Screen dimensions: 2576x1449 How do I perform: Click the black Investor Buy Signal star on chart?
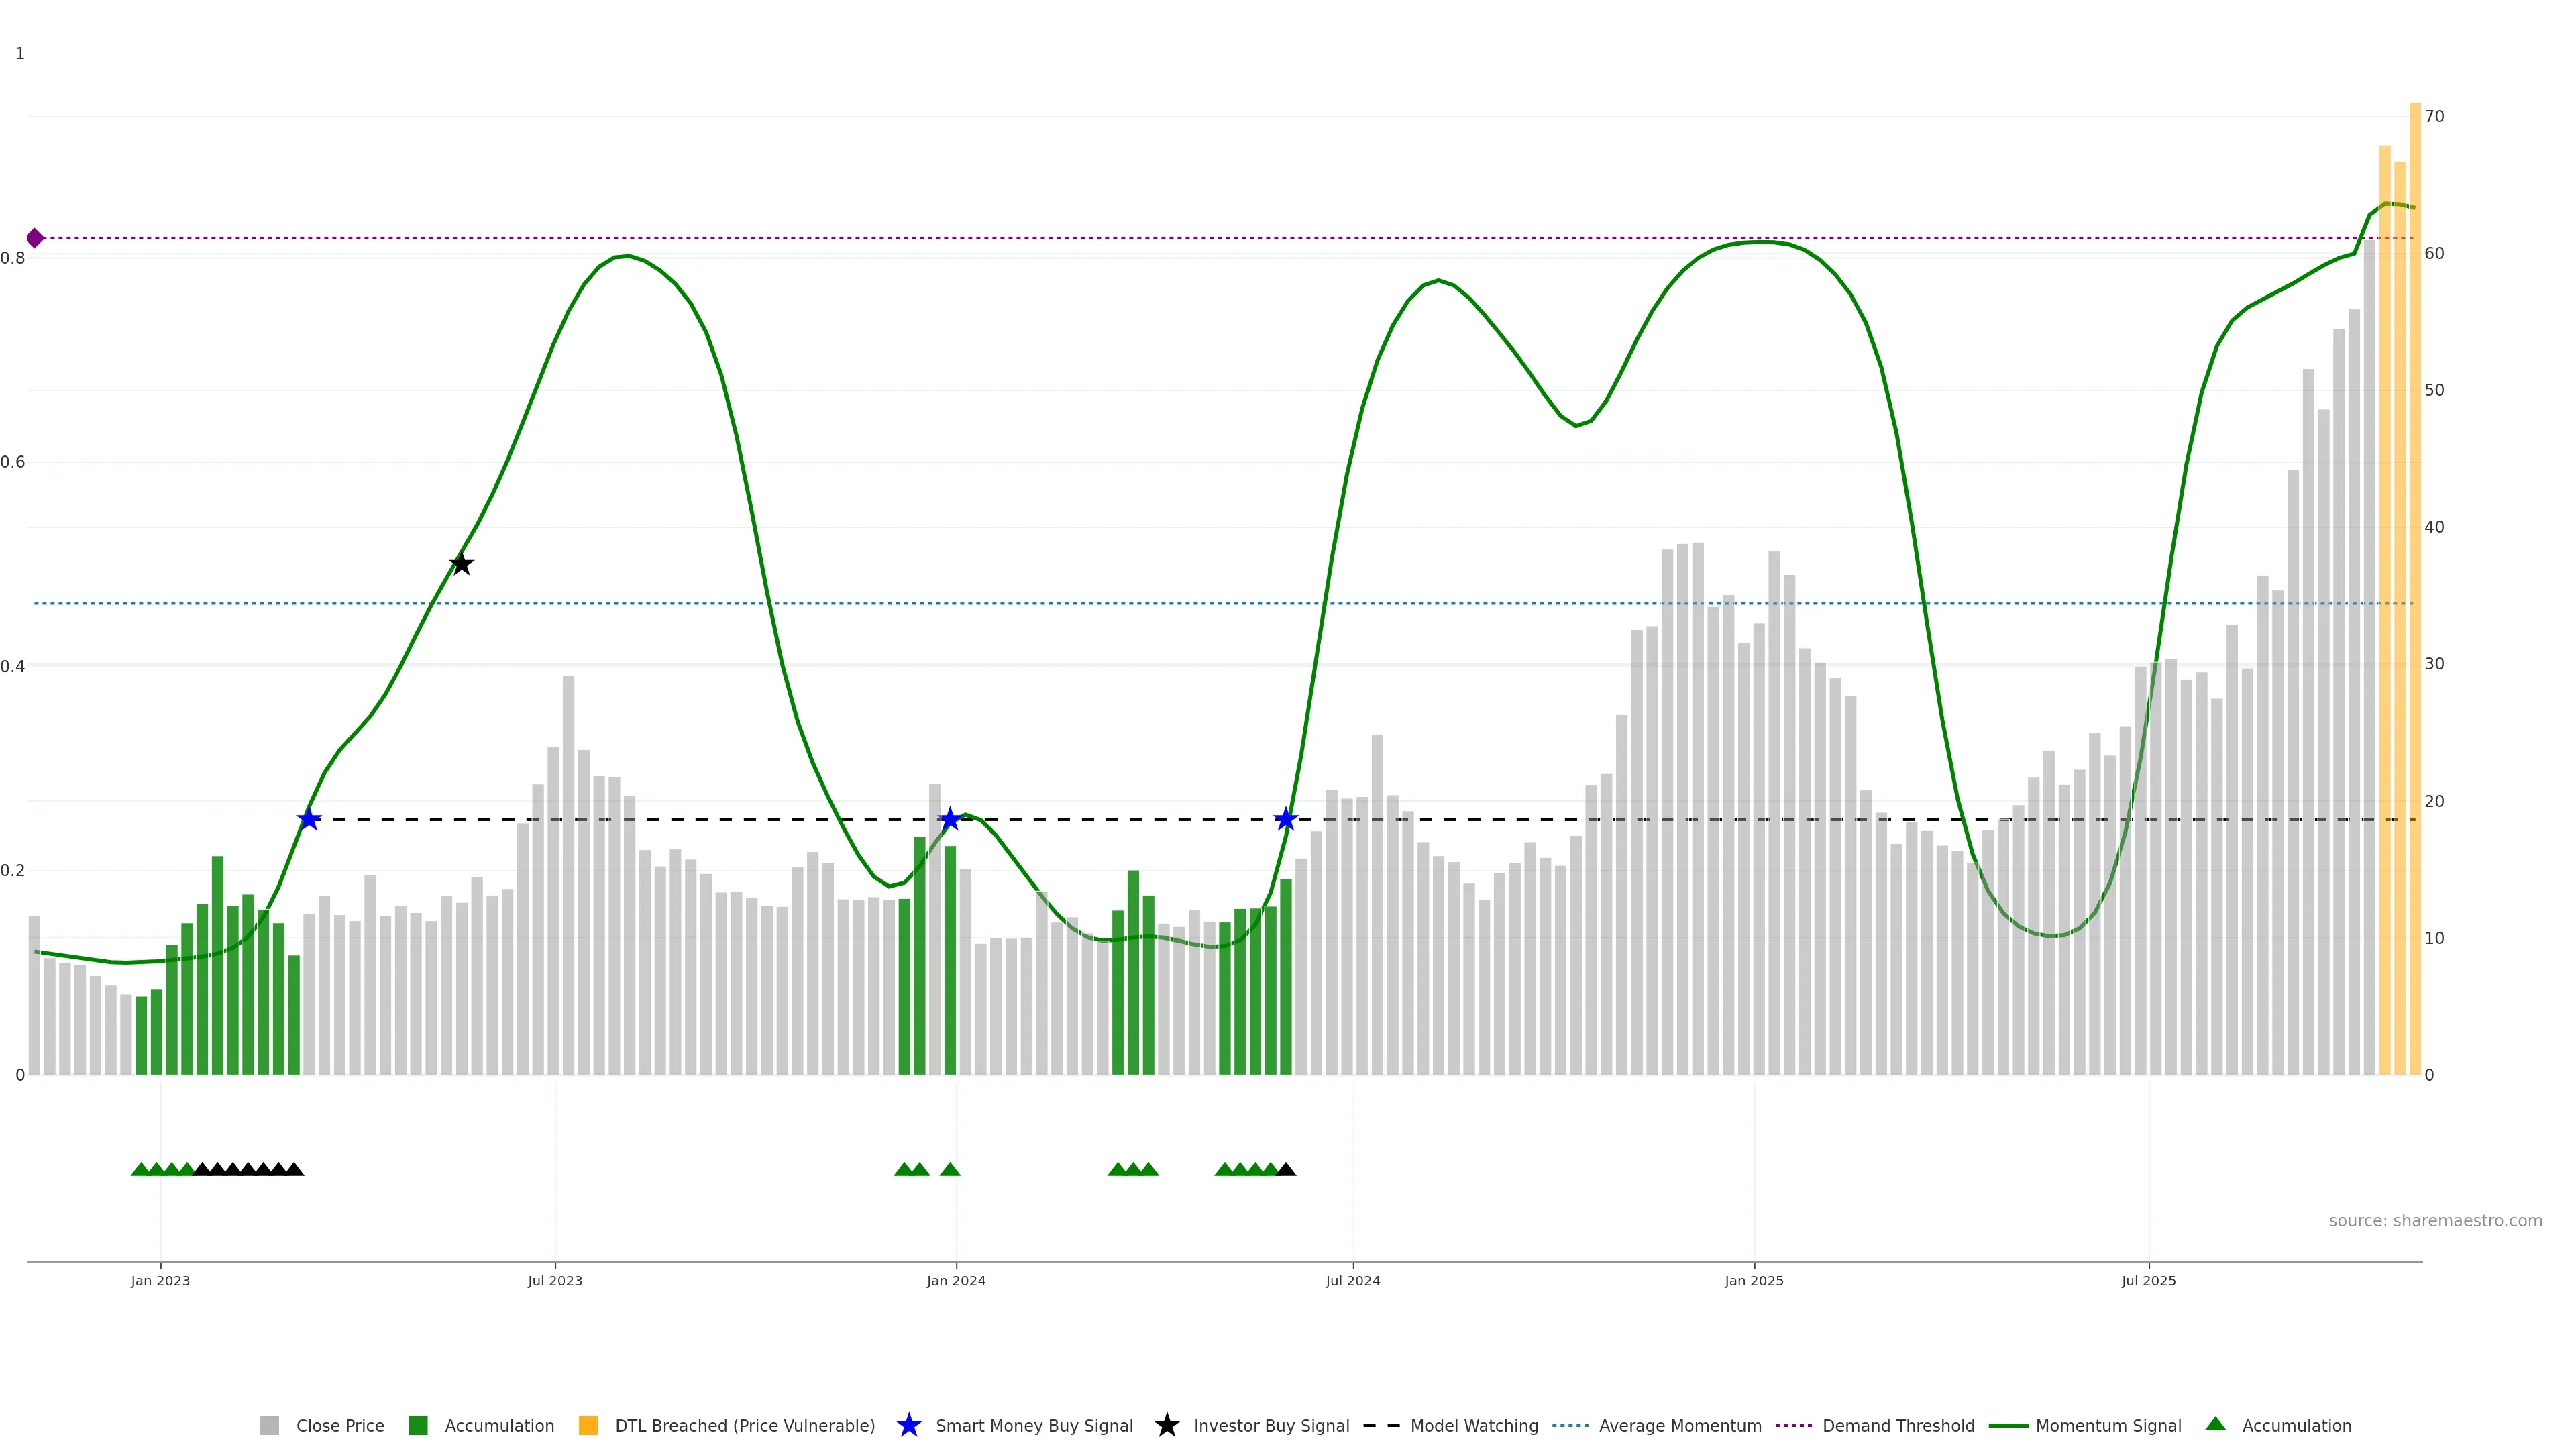click(461, 564)
